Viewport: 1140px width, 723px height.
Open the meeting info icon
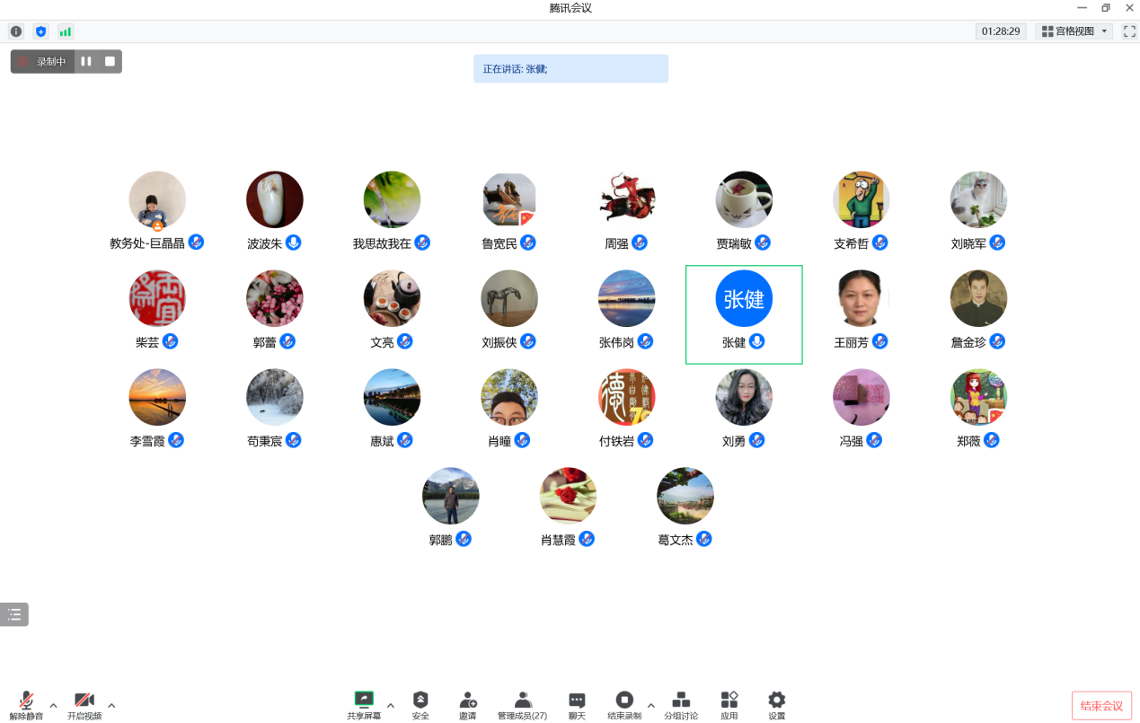[16, 31]
